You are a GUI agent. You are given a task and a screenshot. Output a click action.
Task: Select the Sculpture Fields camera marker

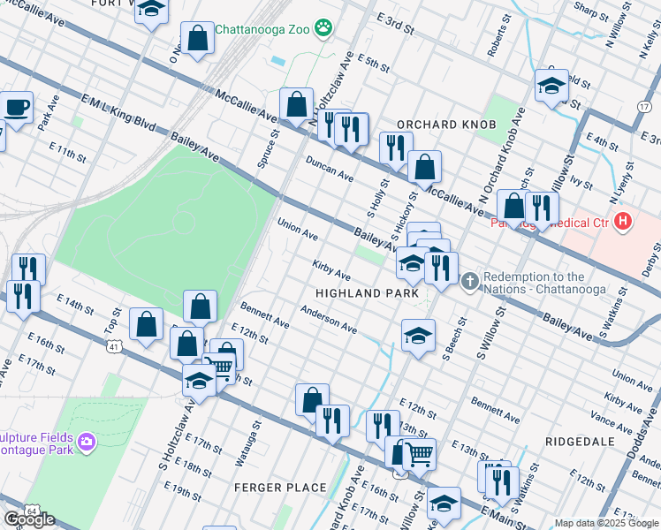tap(86, 441)
